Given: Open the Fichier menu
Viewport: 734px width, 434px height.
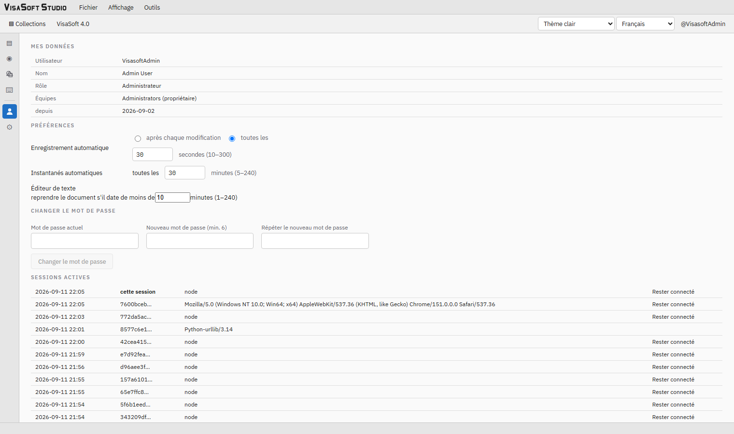Looking at the screenshot, I should point(88,7).
